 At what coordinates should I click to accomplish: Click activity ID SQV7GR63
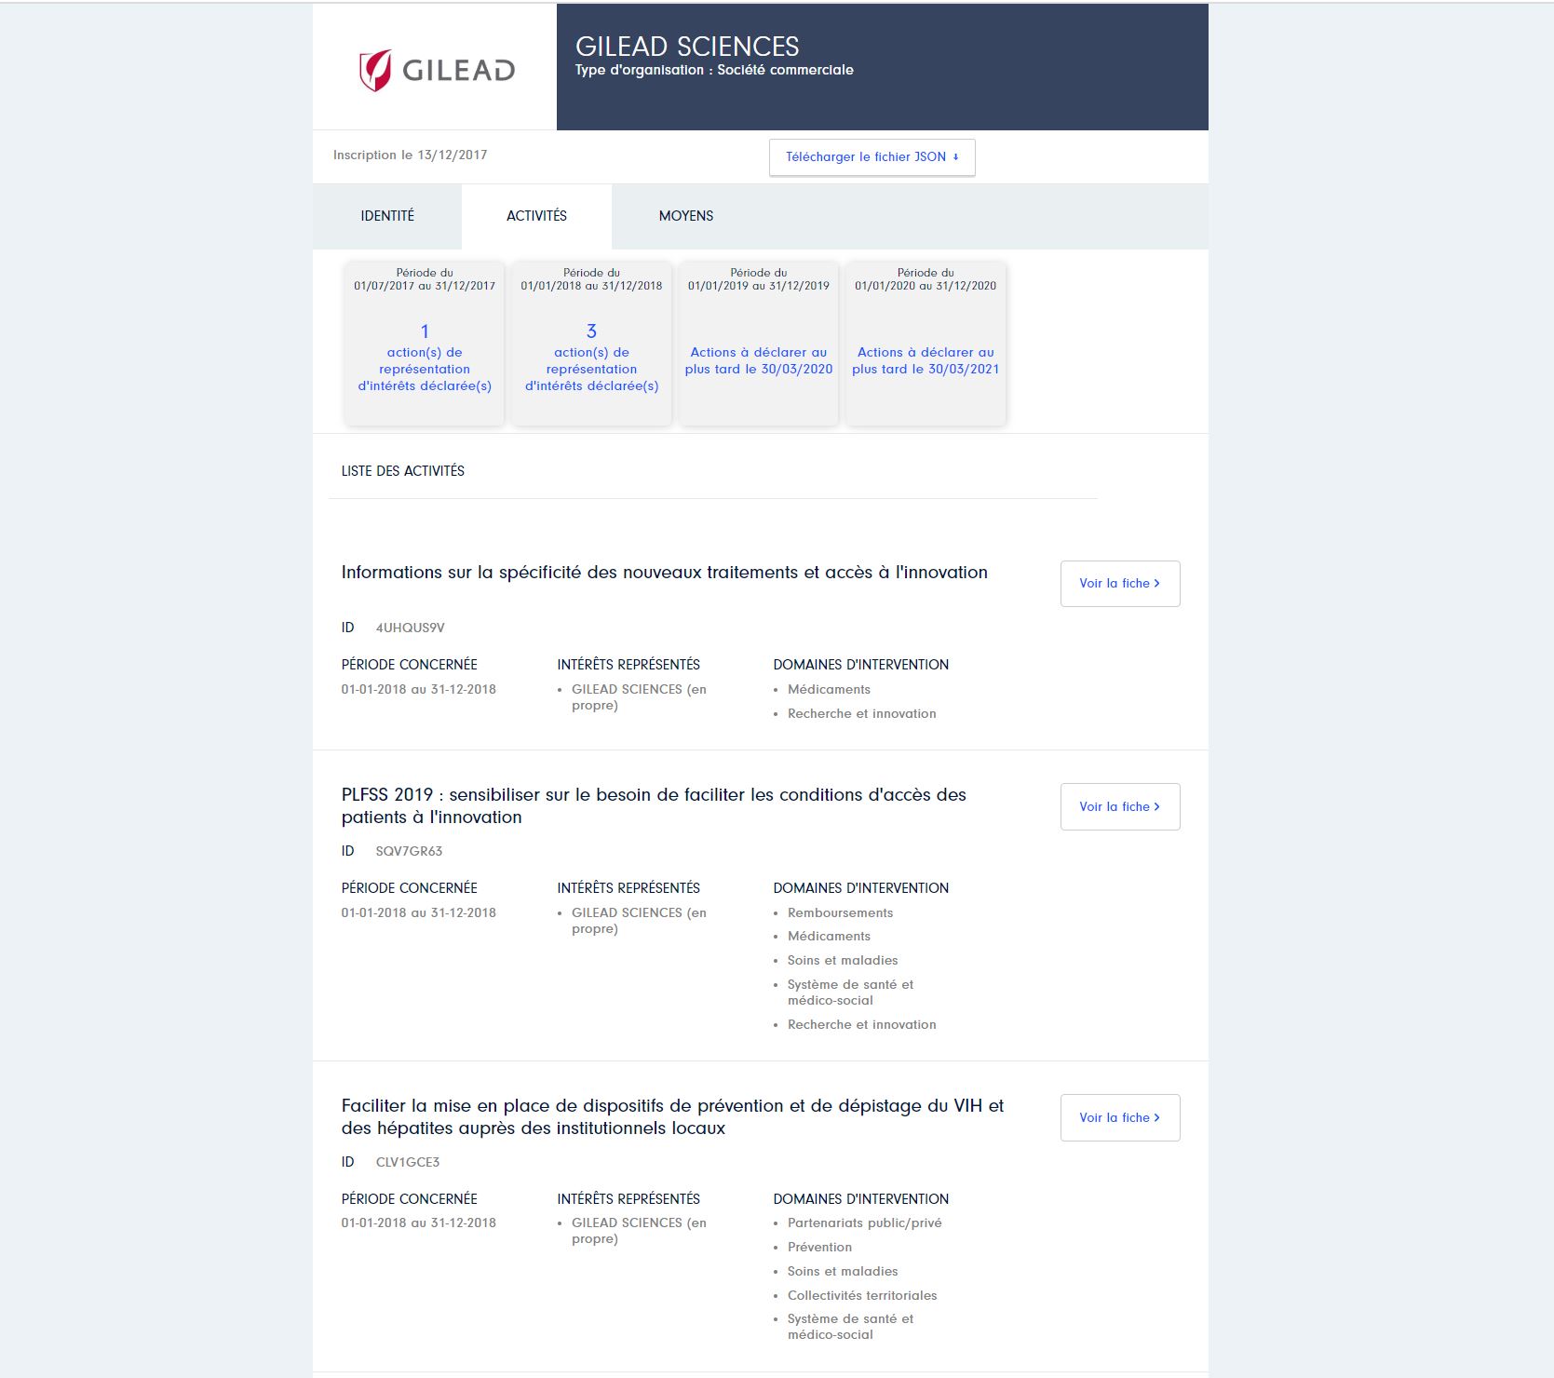409,851
